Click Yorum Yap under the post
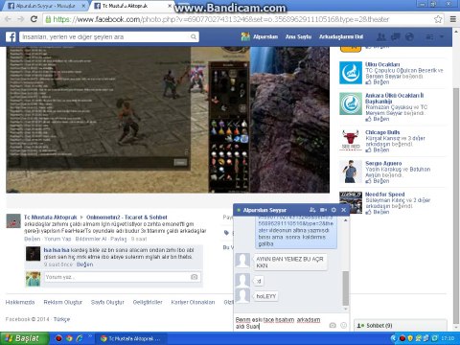The width and height of the screenshot is (460, 345). click(x=57, y=239)
